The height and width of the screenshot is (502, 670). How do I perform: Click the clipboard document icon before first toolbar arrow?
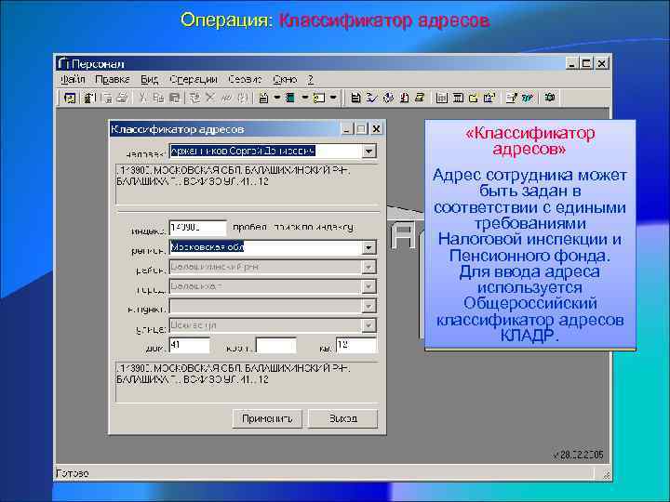(x=263, y=98)
